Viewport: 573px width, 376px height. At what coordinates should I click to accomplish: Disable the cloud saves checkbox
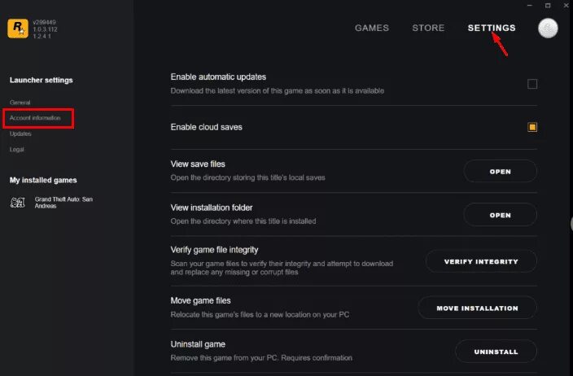(532, 127)
